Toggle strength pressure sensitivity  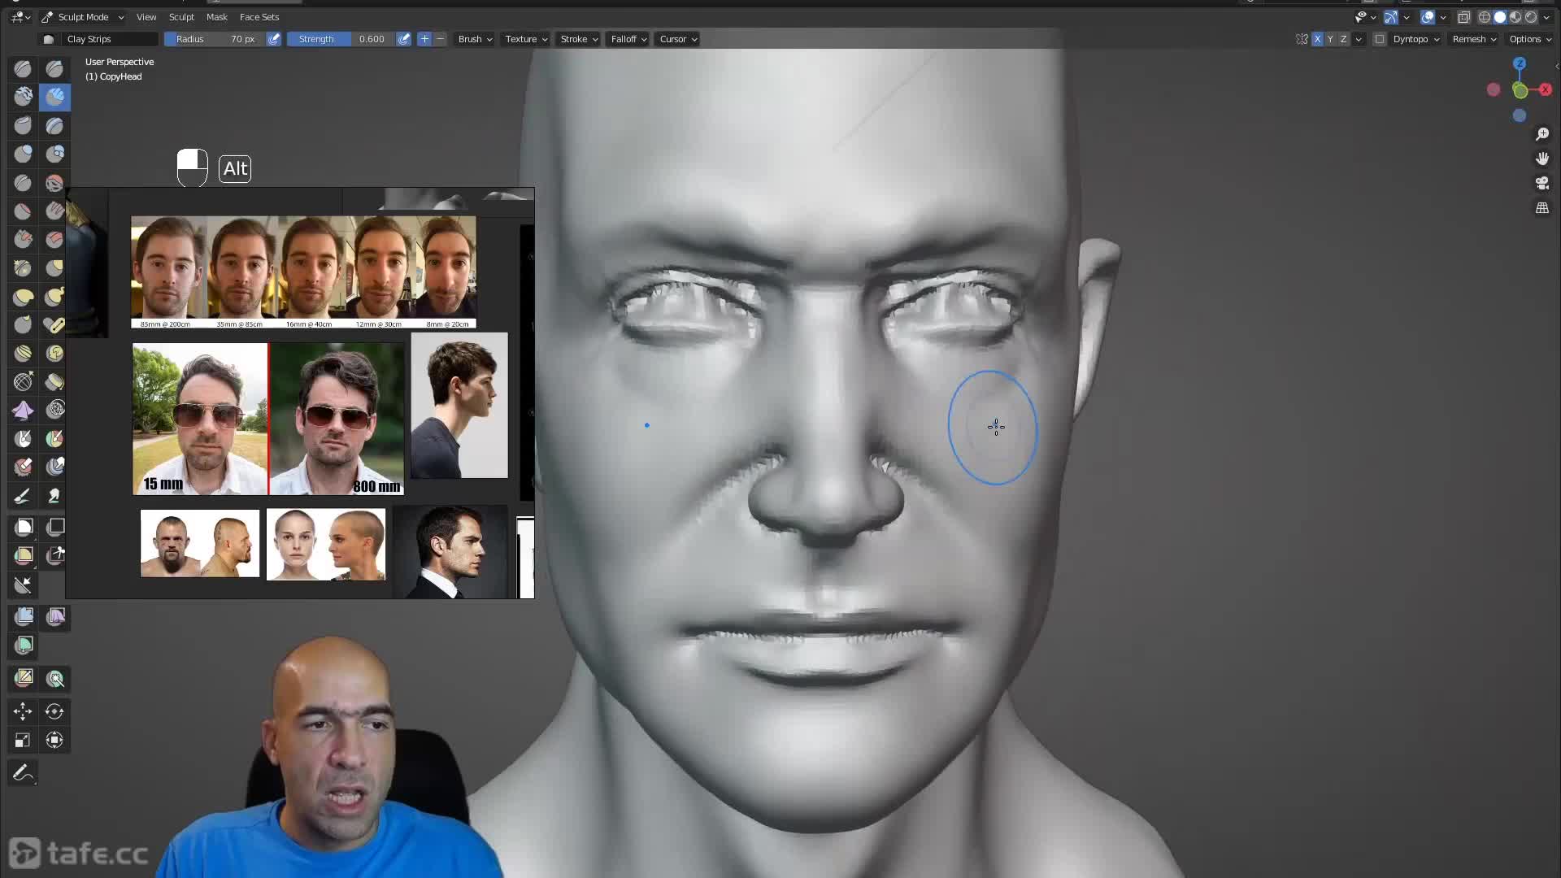(403, 39)
